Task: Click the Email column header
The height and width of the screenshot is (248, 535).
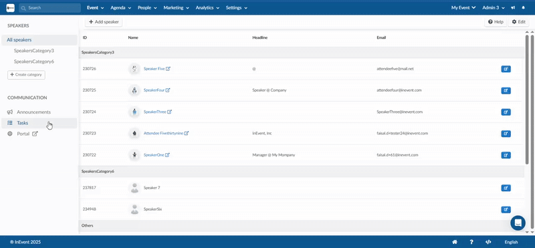Action: [x=381, y=37]
